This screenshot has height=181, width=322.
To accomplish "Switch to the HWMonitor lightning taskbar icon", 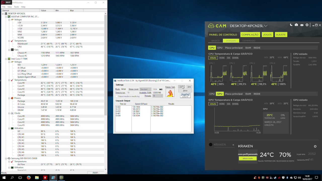I will click(x=45, y=177).
